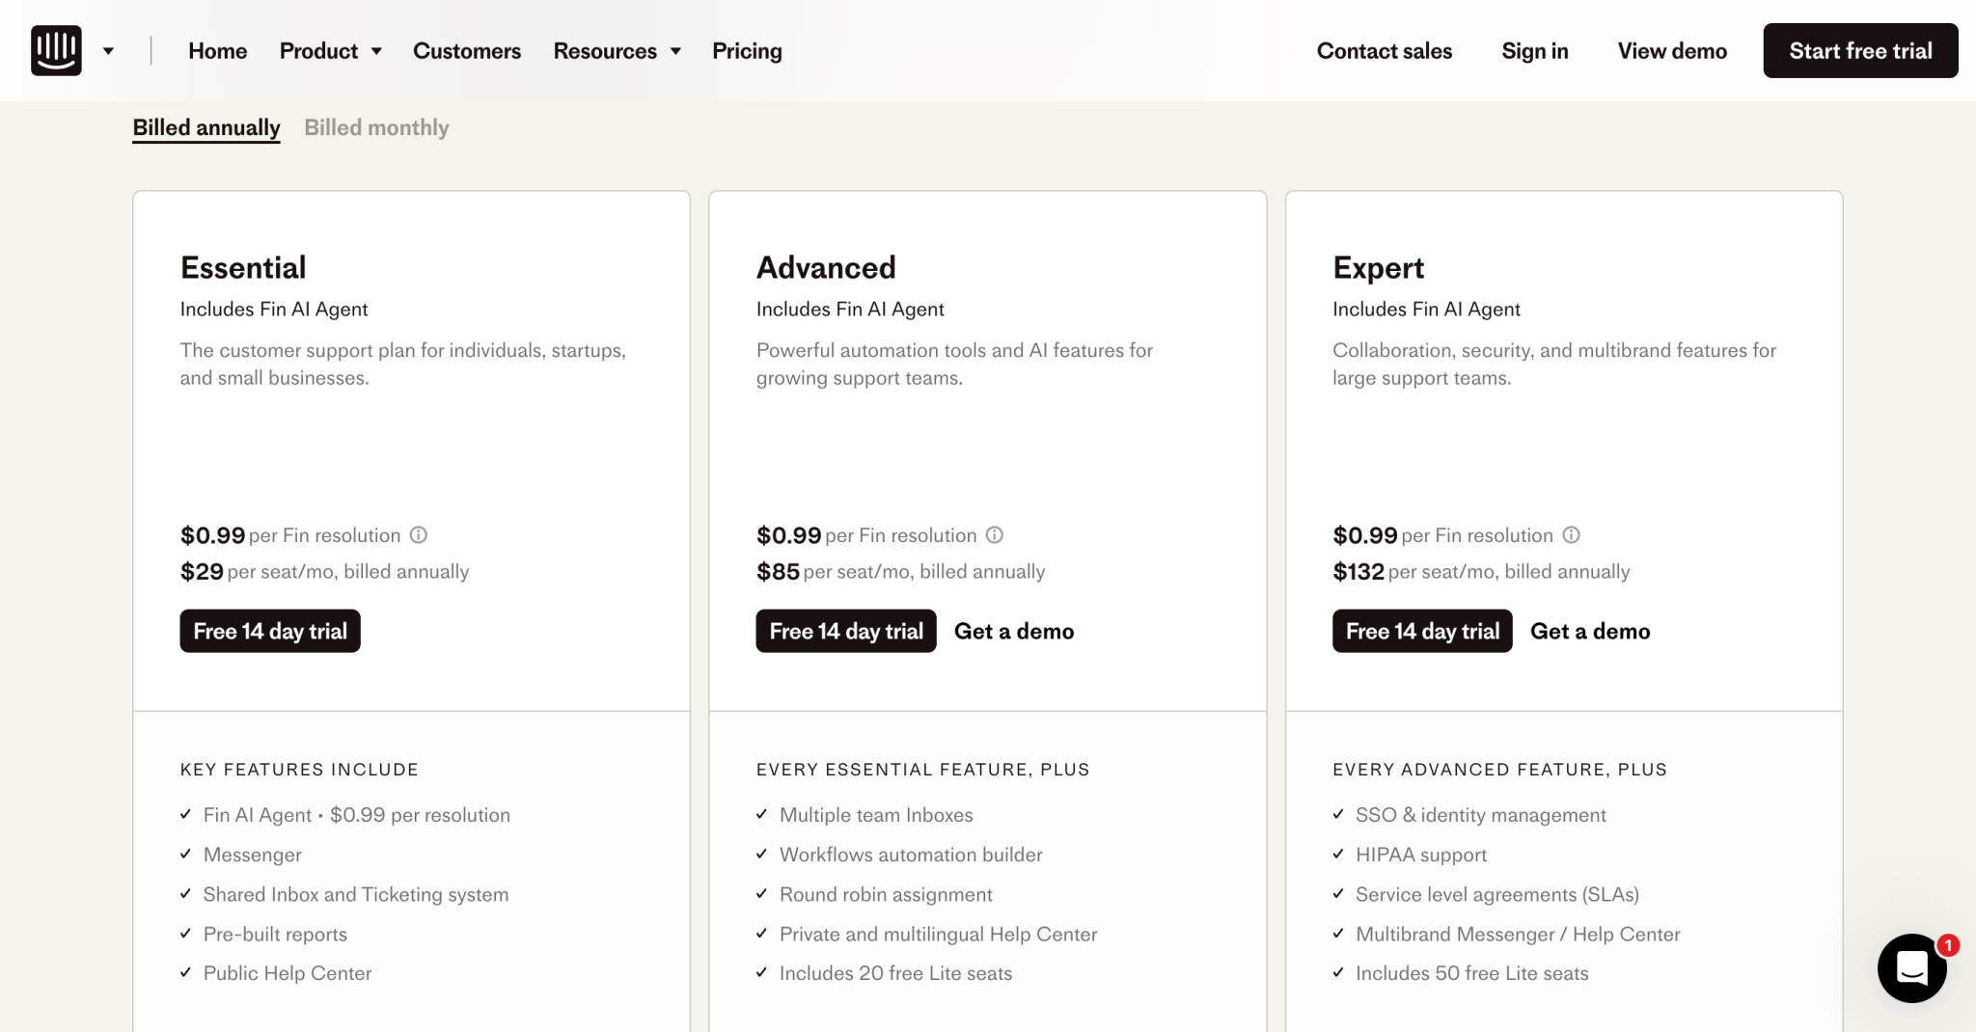Click the Intercom logo in the navbar

[55, 50]
